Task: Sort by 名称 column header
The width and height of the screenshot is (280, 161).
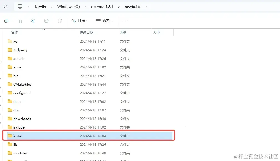Action: point(14,32)
